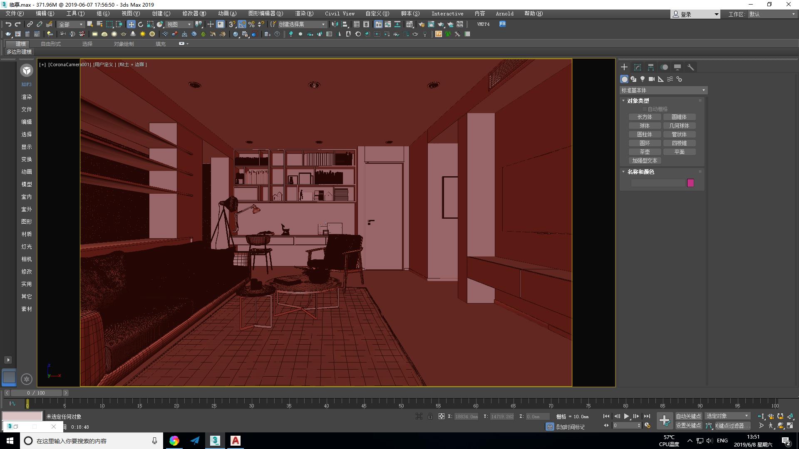Switch to the 对象绘制 ribbon tab
Image resolution: width=799 pixels, height=449 pixels.
[x=124, y=44]
